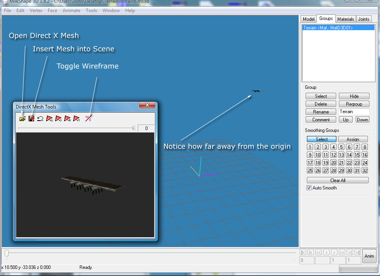Jump to last keyframe >|| button
This screenshot has height=276, width=380.
358,252
